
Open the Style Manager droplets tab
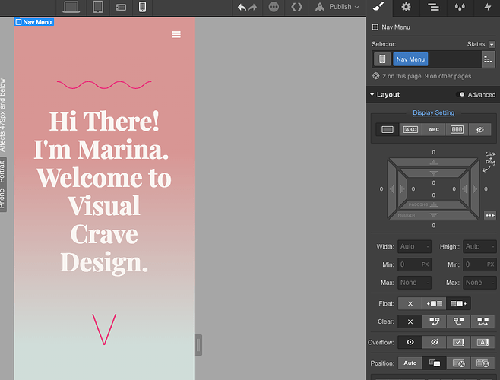[460, 7]
